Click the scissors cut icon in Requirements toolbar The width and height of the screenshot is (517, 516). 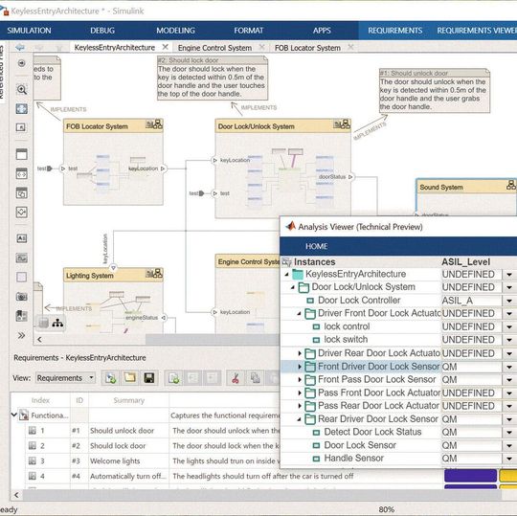click(x=236, y=378)
